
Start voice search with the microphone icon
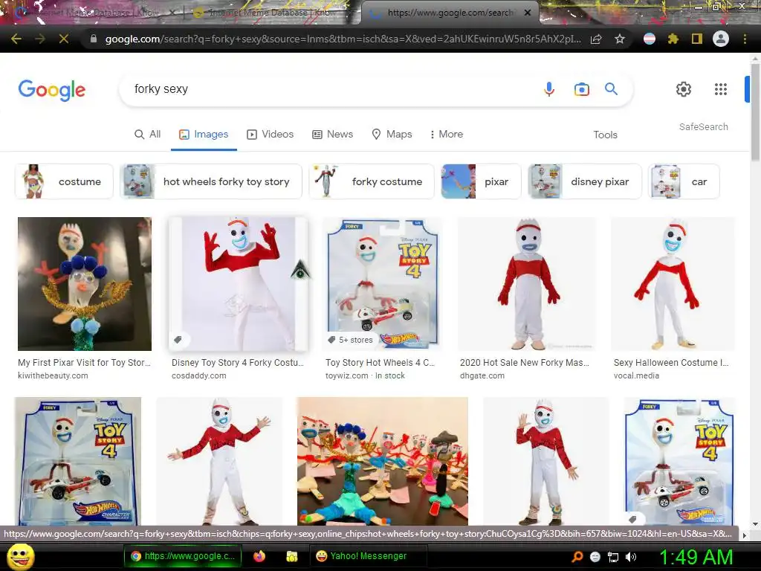coord(549,89)
